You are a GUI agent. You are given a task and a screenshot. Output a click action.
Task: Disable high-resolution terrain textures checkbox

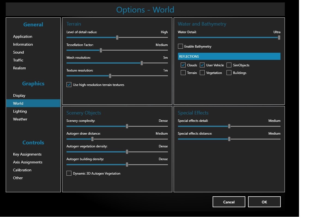pyautogui.click(x=69, y=85)
